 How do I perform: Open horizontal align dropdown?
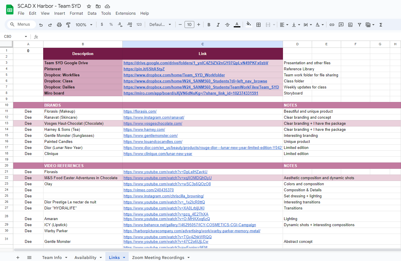tap(284, 25)
